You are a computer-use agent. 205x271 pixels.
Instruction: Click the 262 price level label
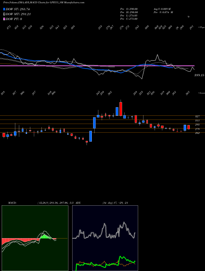[x=197, y=133]
